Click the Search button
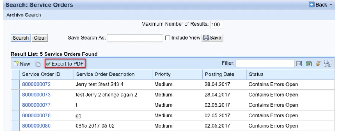Viewport: 337px width, 140px height. [21, 38]
